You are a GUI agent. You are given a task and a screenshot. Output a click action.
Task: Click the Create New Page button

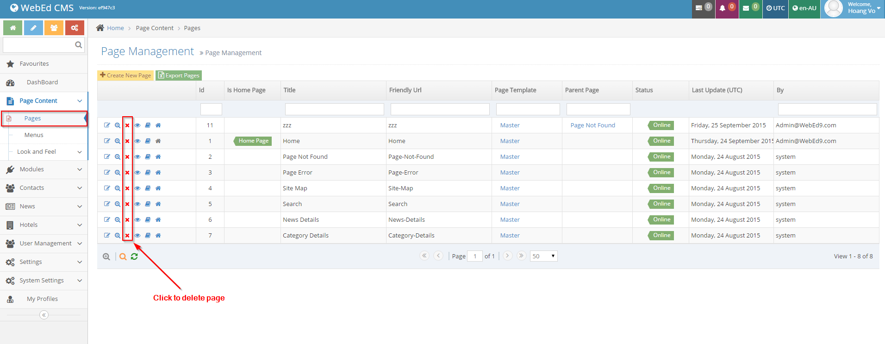click(125, 75)
